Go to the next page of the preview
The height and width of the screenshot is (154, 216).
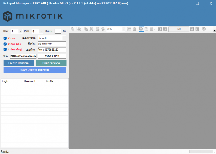(x=192, y=29)
